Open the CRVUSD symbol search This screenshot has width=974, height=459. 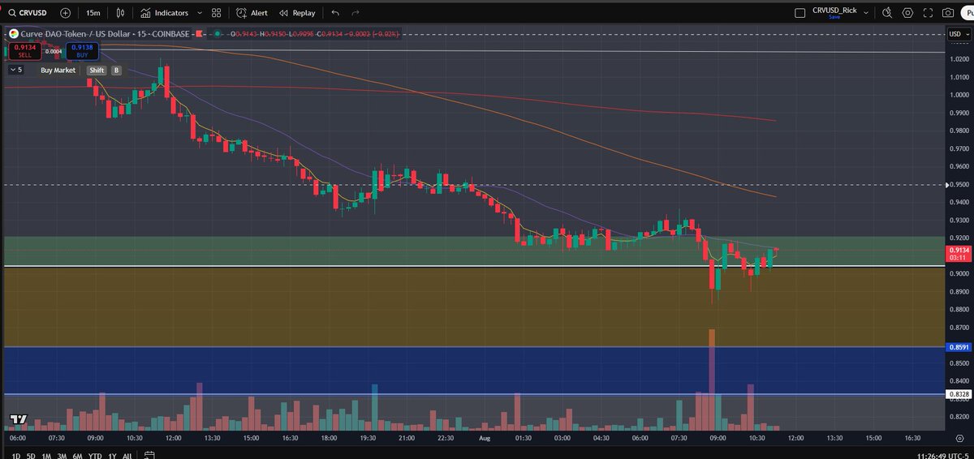click(27, 13)
